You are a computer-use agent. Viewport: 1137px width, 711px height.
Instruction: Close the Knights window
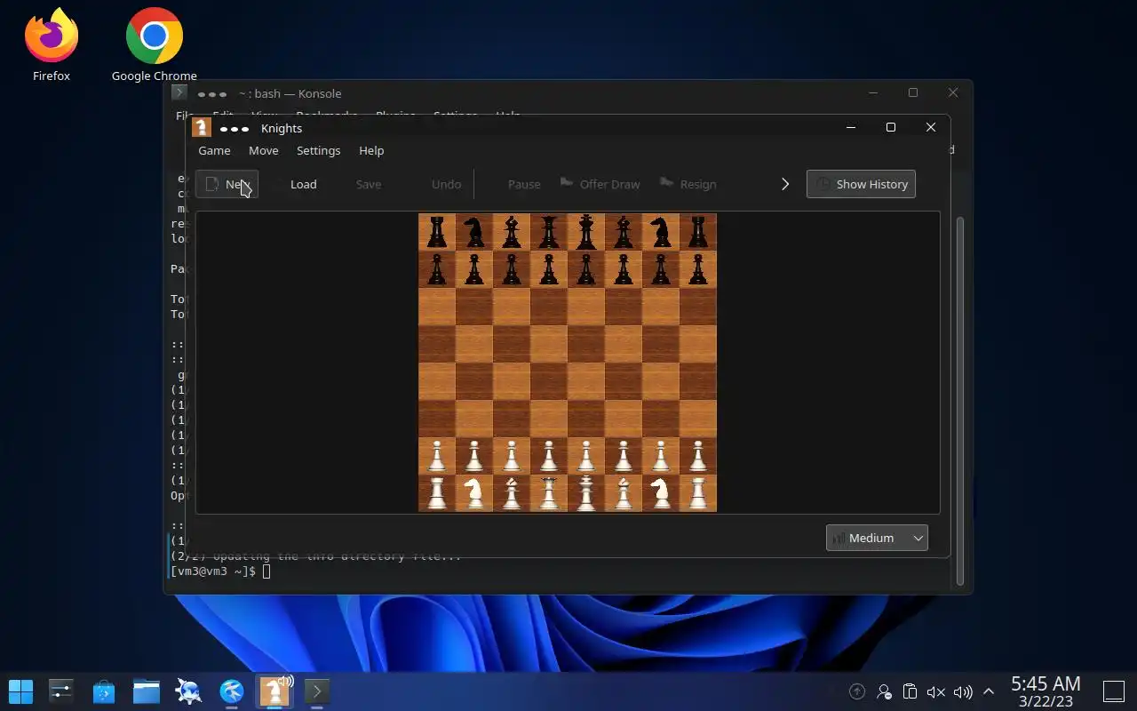931,127
